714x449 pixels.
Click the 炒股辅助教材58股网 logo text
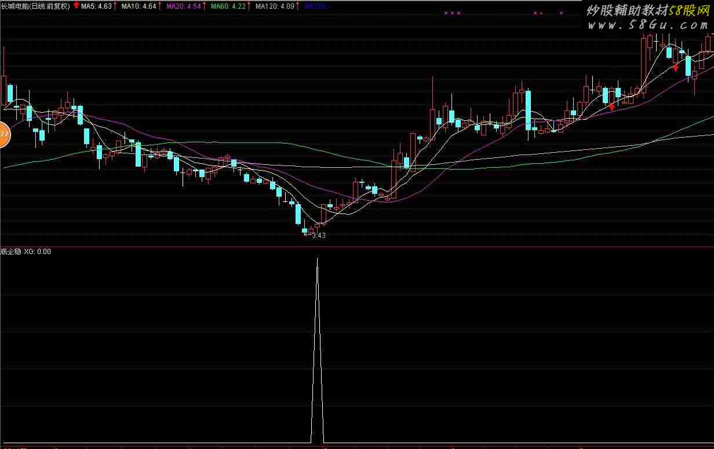(x=647, y=10)
